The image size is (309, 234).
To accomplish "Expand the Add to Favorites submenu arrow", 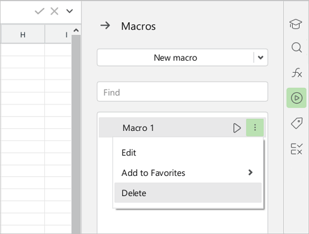I will tap(250, 173).
